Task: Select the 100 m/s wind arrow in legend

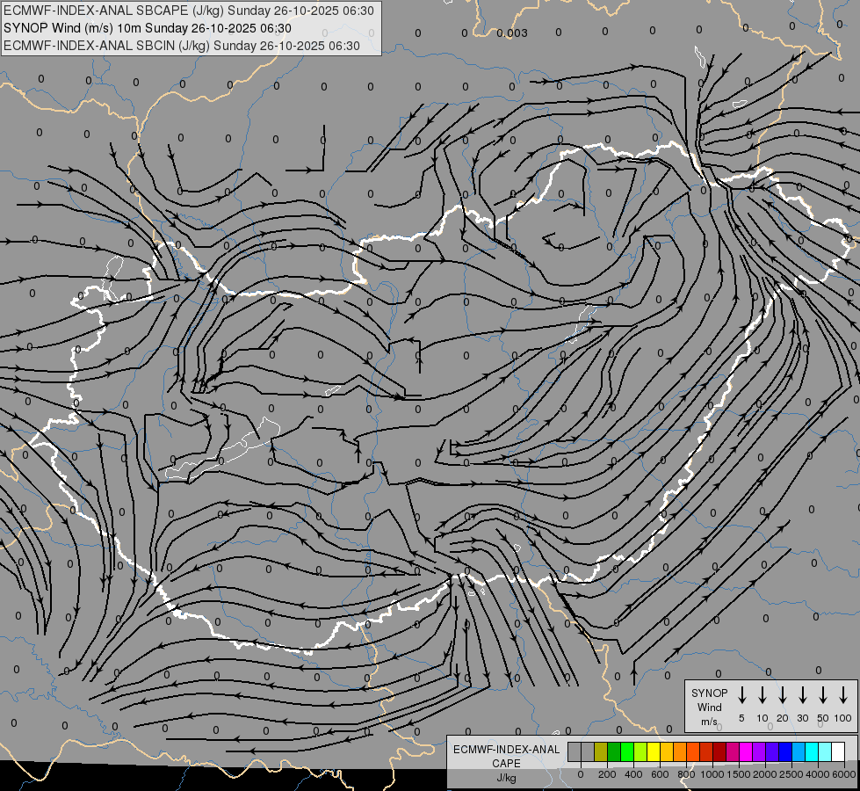Action: (x=843, y=695)
